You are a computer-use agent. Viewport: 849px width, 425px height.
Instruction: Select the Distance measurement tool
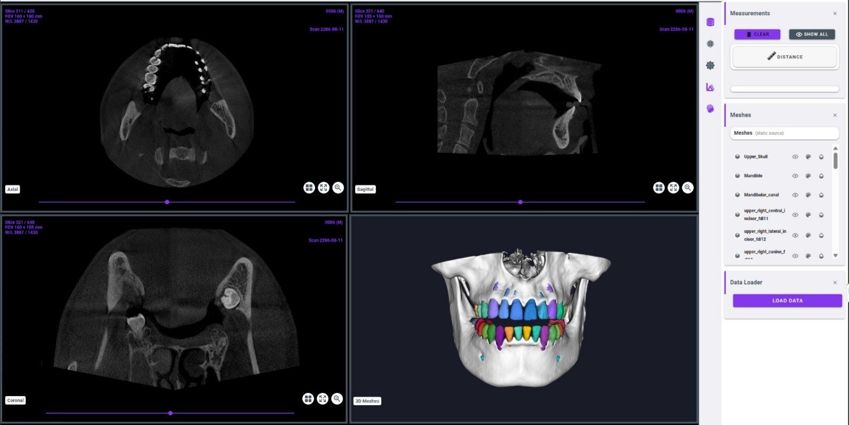coord(784,57)
